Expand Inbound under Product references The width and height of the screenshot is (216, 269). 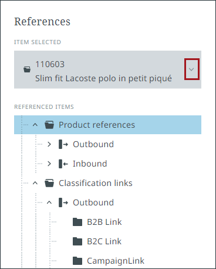point(49,164)
